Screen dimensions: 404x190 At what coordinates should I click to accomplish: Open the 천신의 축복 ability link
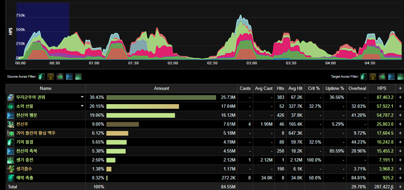click(x=27, y=151)
